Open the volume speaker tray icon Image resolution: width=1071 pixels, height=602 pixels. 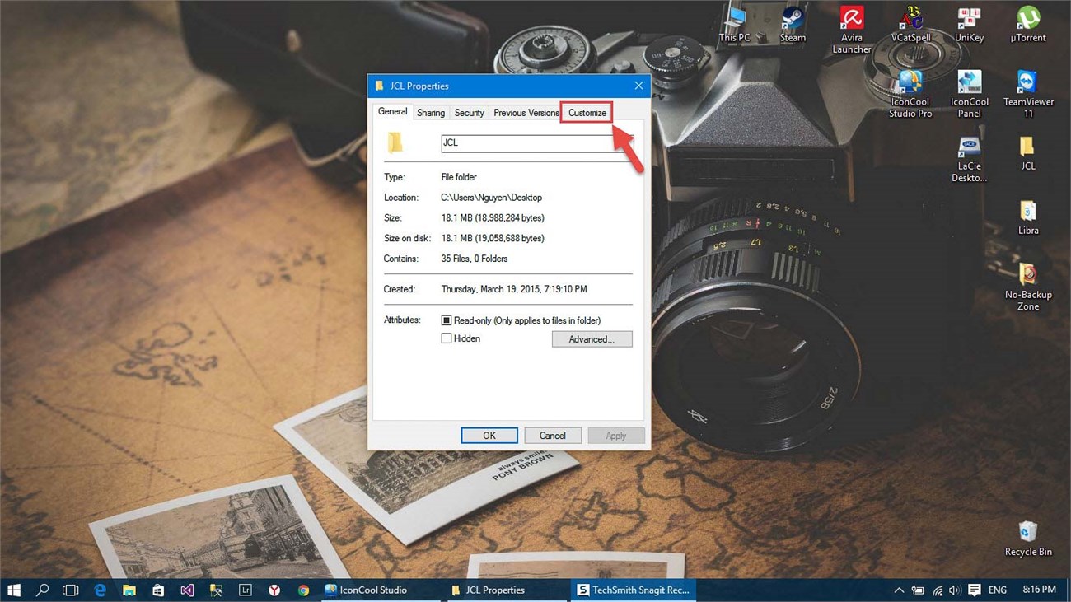click(955, 590)
